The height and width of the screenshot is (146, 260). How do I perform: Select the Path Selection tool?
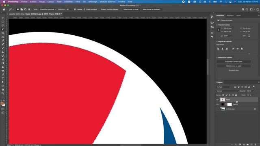click(3, 82)
